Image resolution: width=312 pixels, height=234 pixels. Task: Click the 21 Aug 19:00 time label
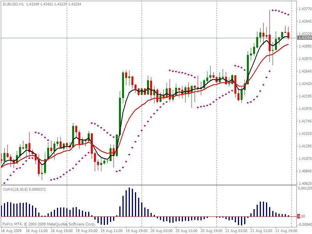click(x=285, y=231)
